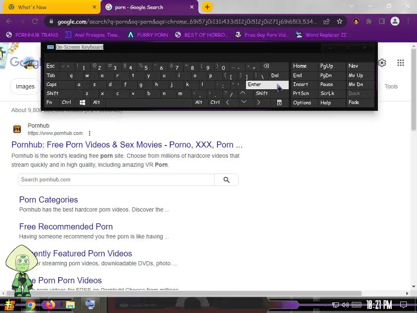This screenshot has width=417, height=313.
Task: Open the touch keyboard tray icon
Action: [356, 305]
